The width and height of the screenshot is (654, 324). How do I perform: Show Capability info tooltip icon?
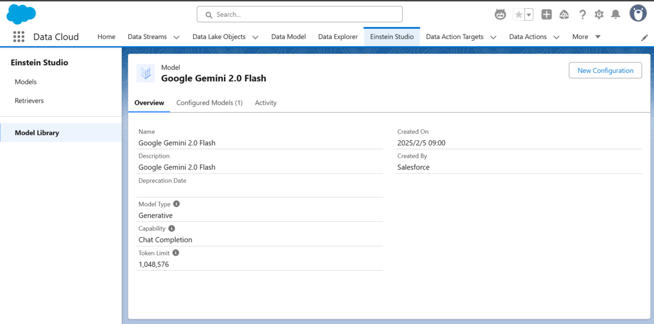tap(172, 229)
